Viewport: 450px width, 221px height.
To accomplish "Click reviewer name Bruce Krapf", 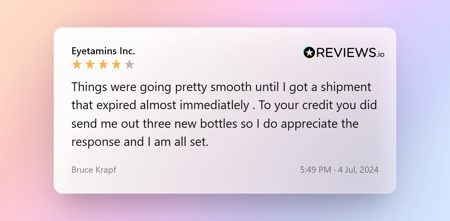I will [94, 170].
